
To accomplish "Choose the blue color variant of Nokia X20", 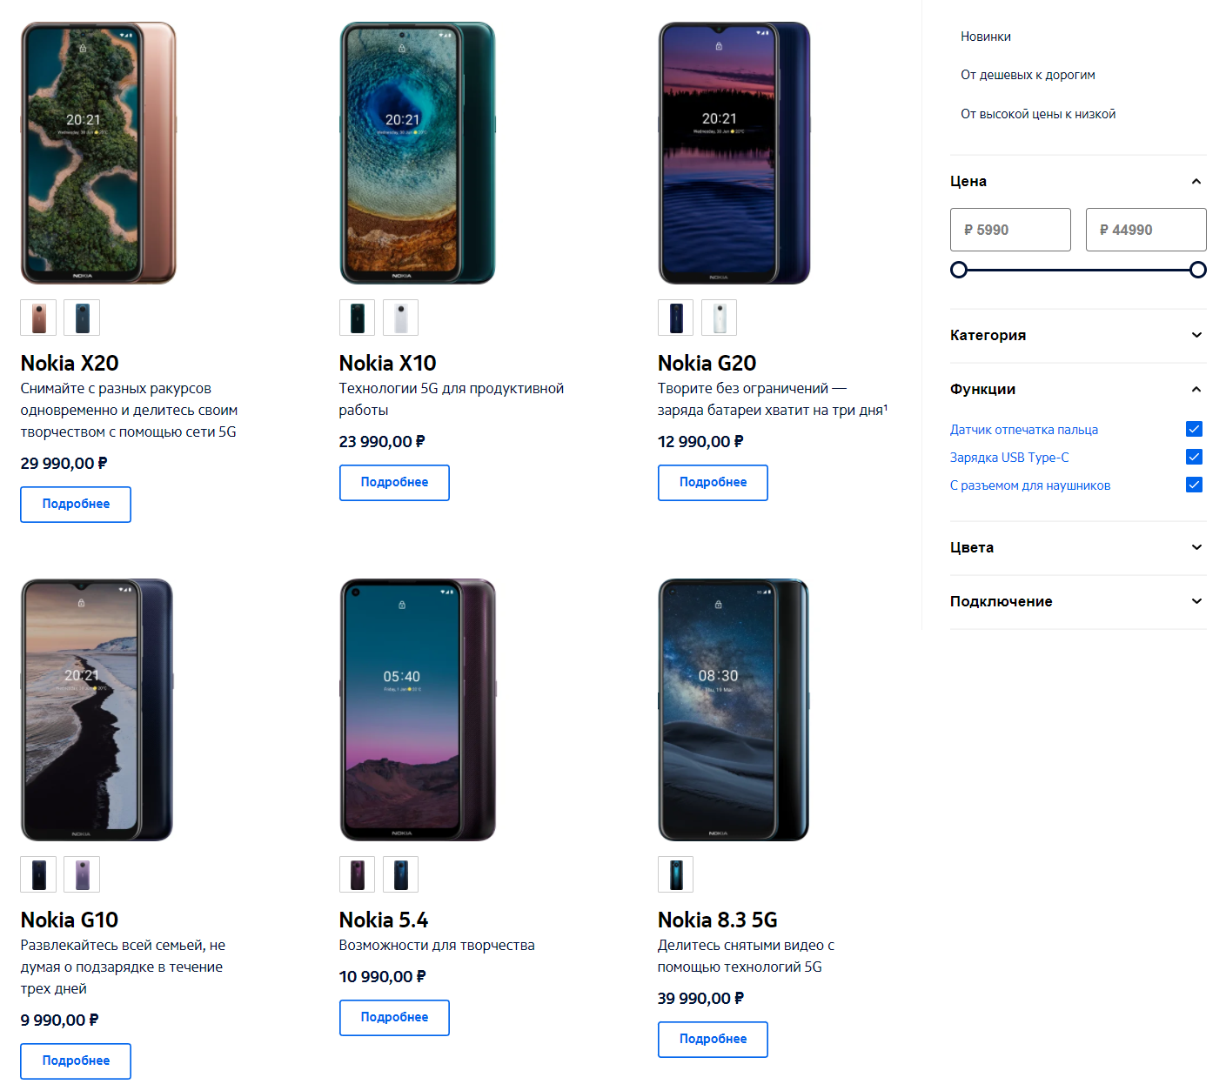I will coord(82,318).
